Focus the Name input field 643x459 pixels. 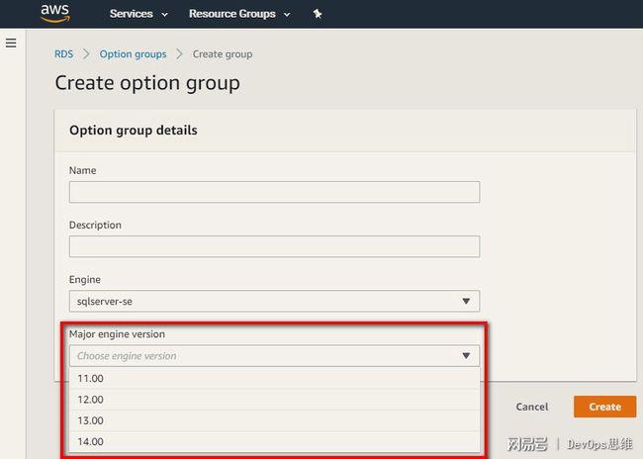click(274, 192)
